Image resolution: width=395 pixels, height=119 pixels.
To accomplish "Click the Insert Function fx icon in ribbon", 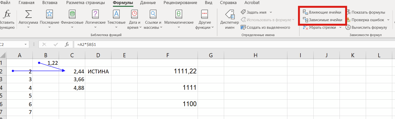I will (7, 15).
